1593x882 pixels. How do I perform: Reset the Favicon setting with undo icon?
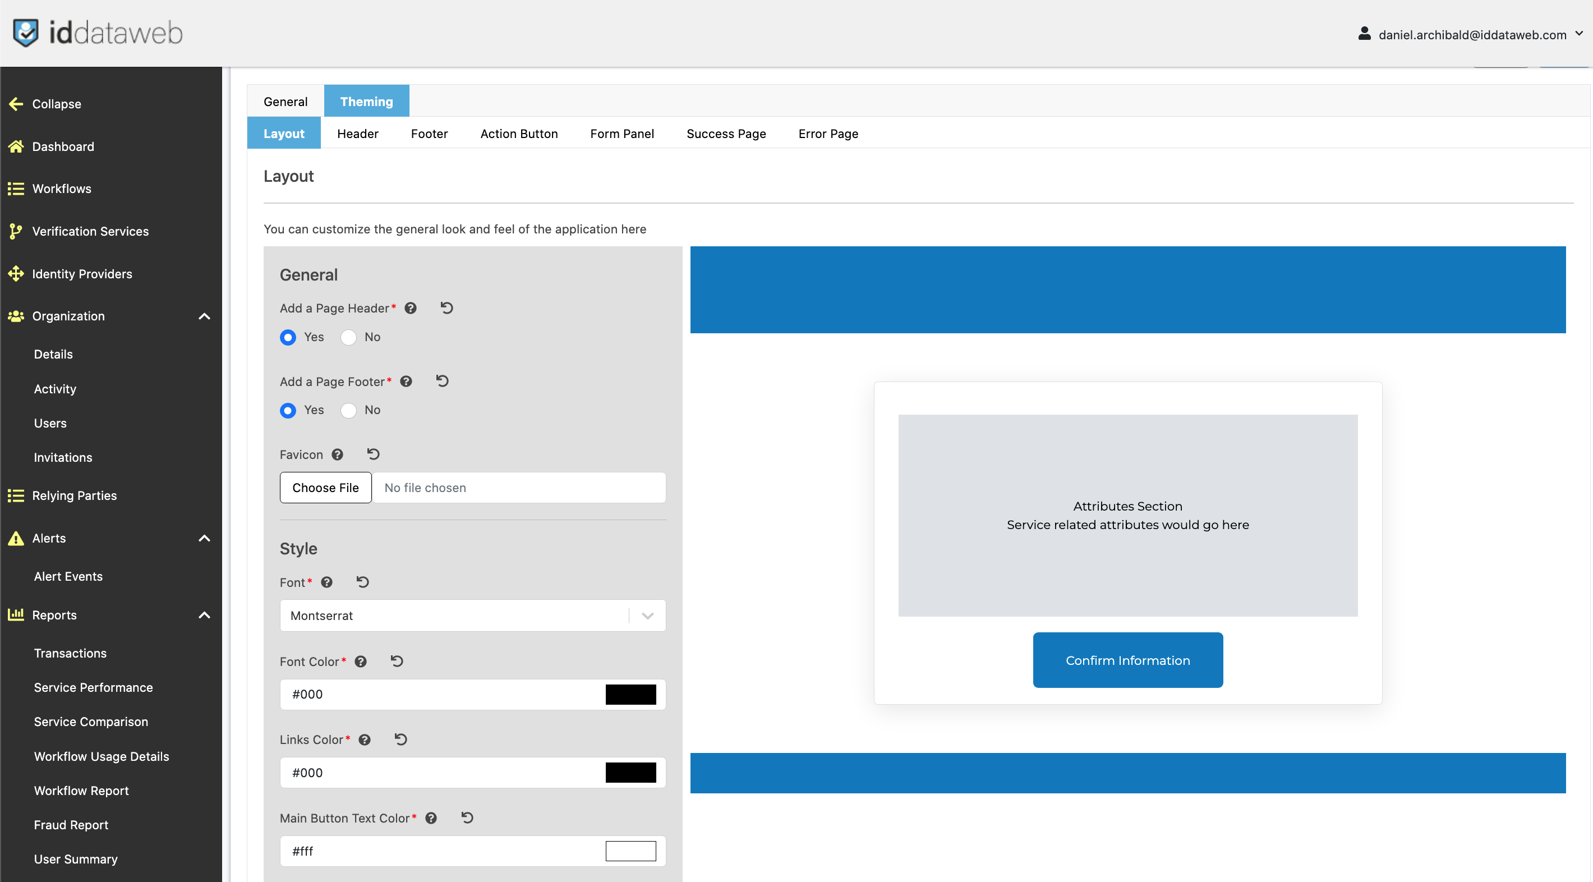[373, 454]
